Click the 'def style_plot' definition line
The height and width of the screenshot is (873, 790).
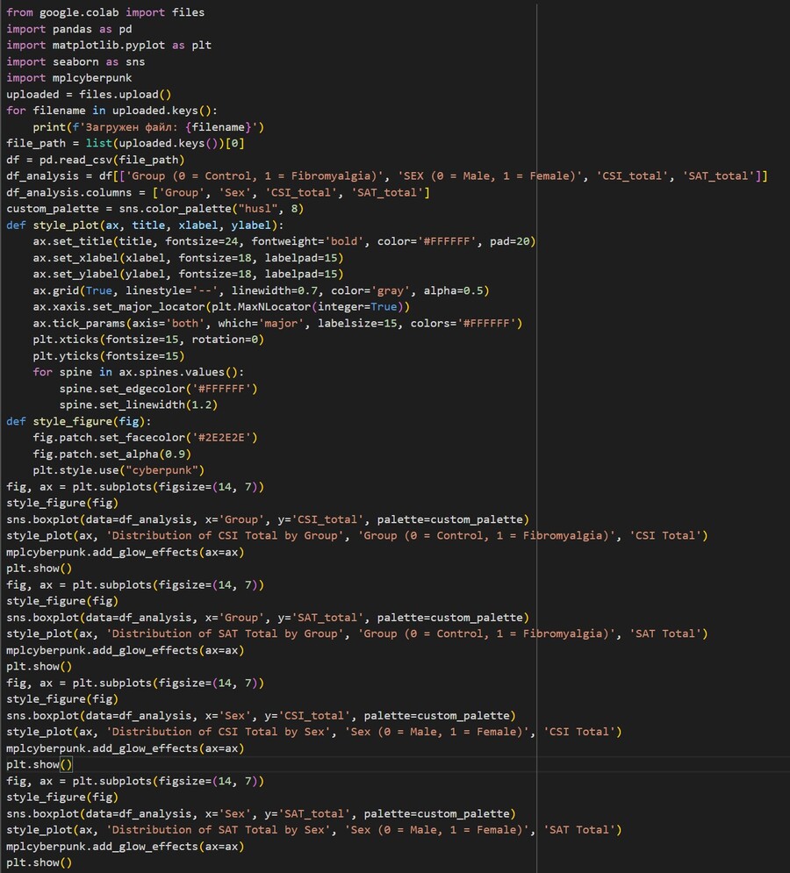pyautogui.click(x=145, y=225)
